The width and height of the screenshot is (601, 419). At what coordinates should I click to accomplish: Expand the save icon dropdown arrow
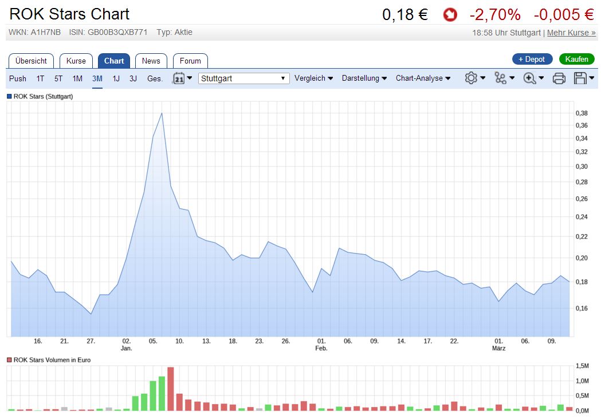click(x=591, y=78)
